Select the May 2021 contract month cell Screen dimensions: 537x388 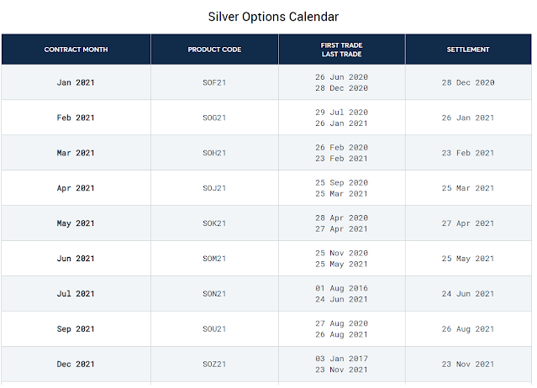(76, 223)
